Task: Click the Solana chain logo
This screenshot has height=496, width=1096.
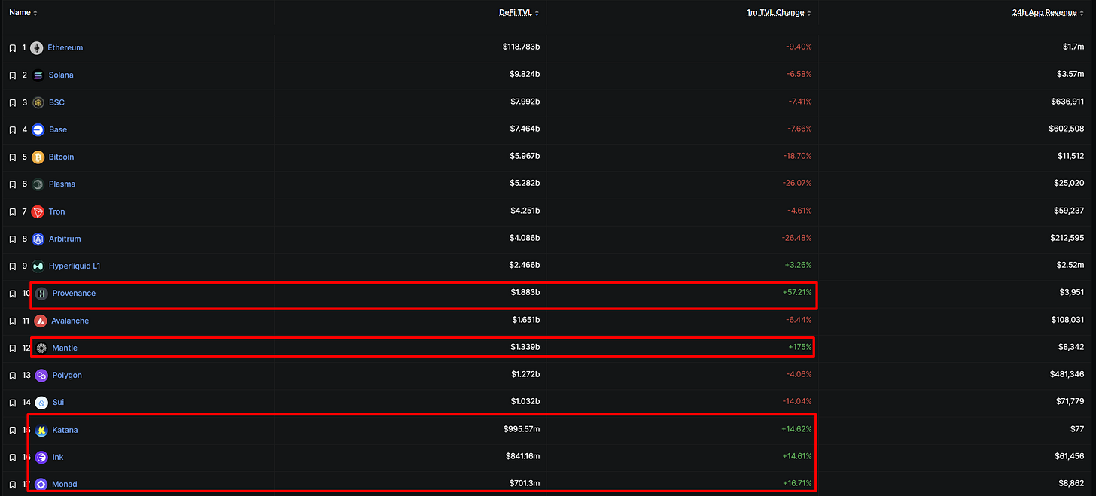Action: pyautogui.click(x=38, y=75)
